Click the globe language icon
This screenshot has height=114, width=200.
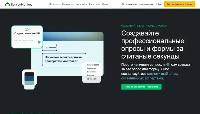coord(123,4)
